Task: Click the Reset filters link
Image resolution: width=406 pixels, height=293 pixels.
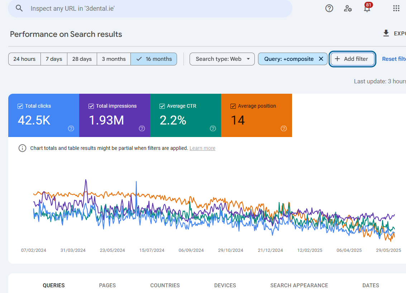Action: point(395,59)
